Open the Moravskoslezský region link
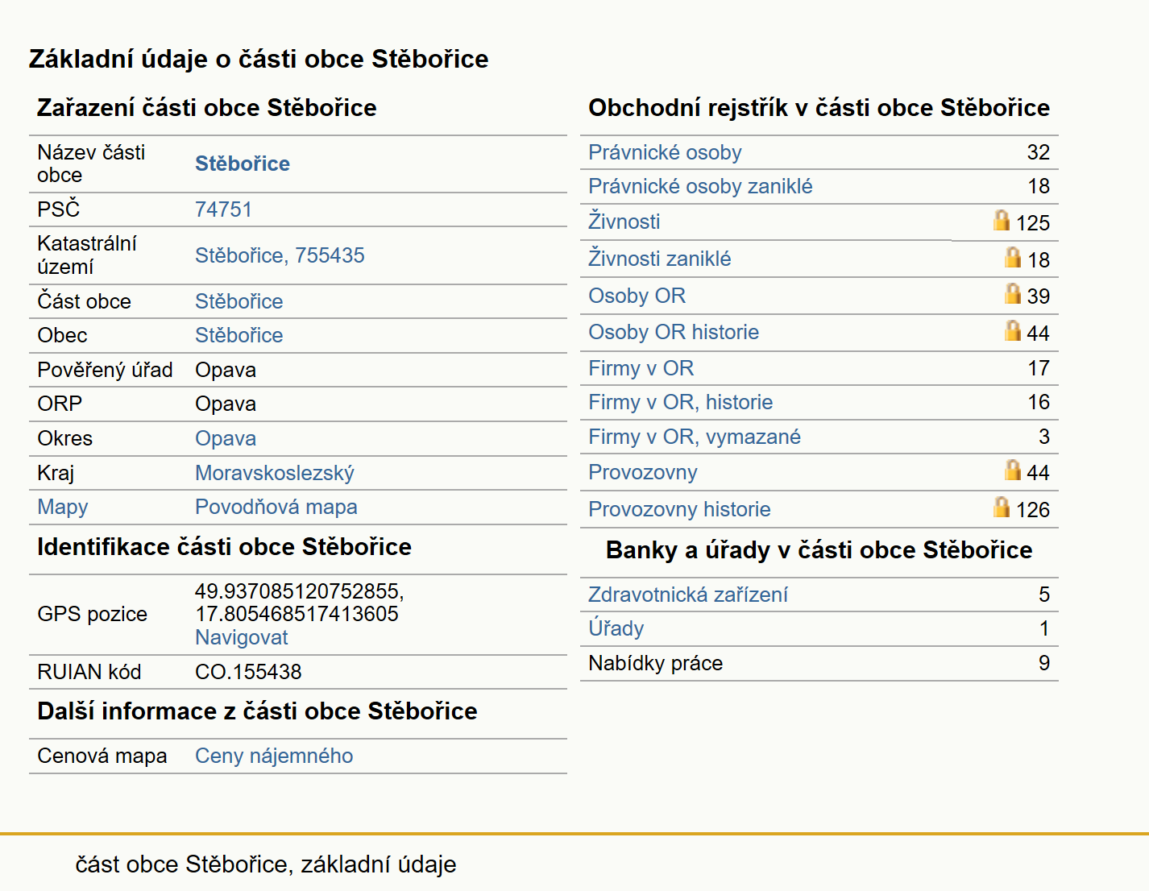Viewport: 1149px width, 891px height. pyautogui.click(x=275, y=473)
